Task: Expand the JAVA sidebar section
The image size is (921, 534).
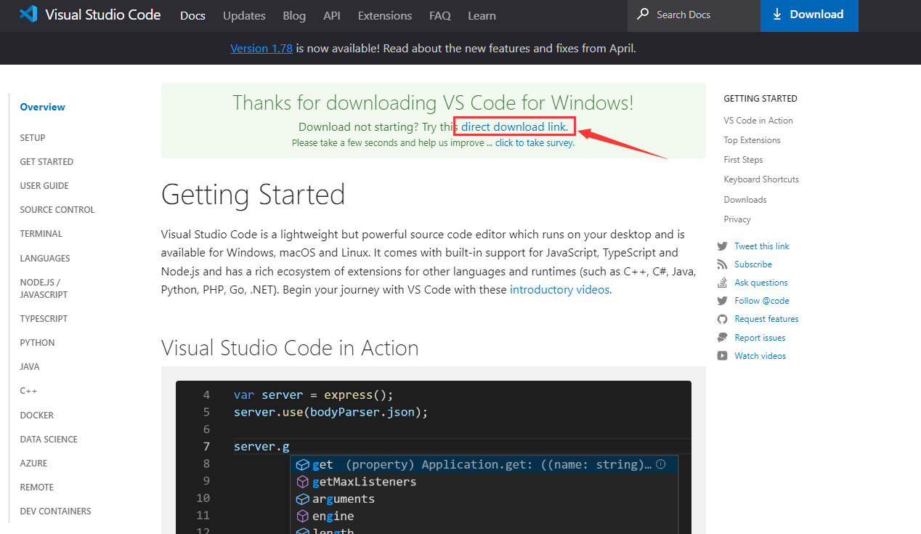Action: pos(30,366)
